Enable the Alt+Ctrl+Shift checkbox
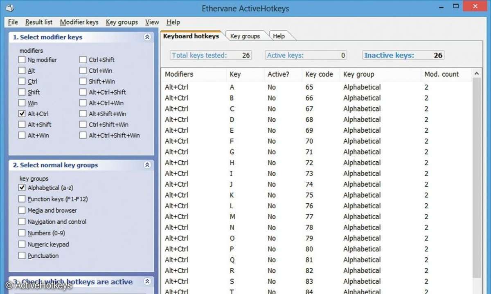This screenshot has height=294, width=491. 83,92
